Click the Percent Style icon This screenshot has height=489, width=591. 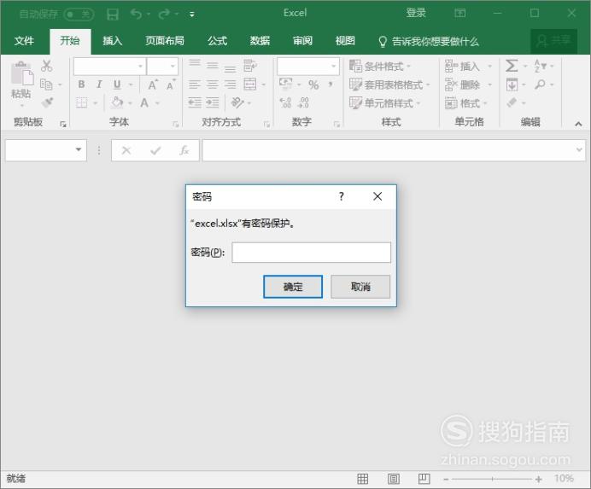click(313, 84)
